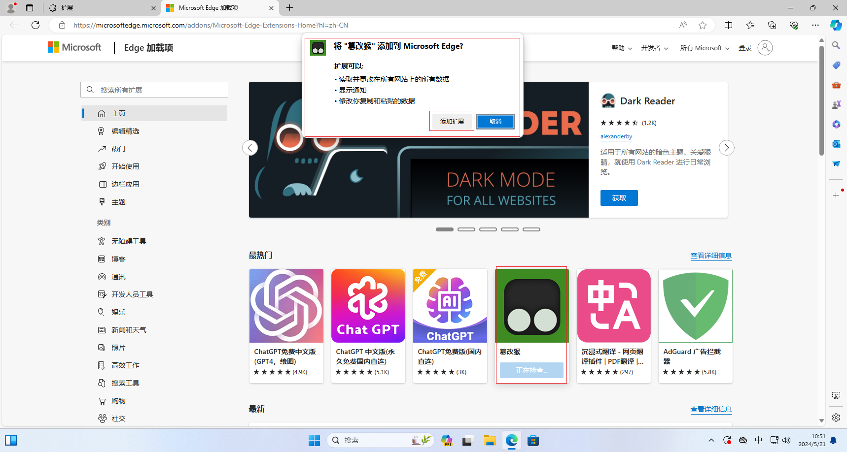
Task: Click the 取消 button in the dialog
Action: [x=495, y=122]
